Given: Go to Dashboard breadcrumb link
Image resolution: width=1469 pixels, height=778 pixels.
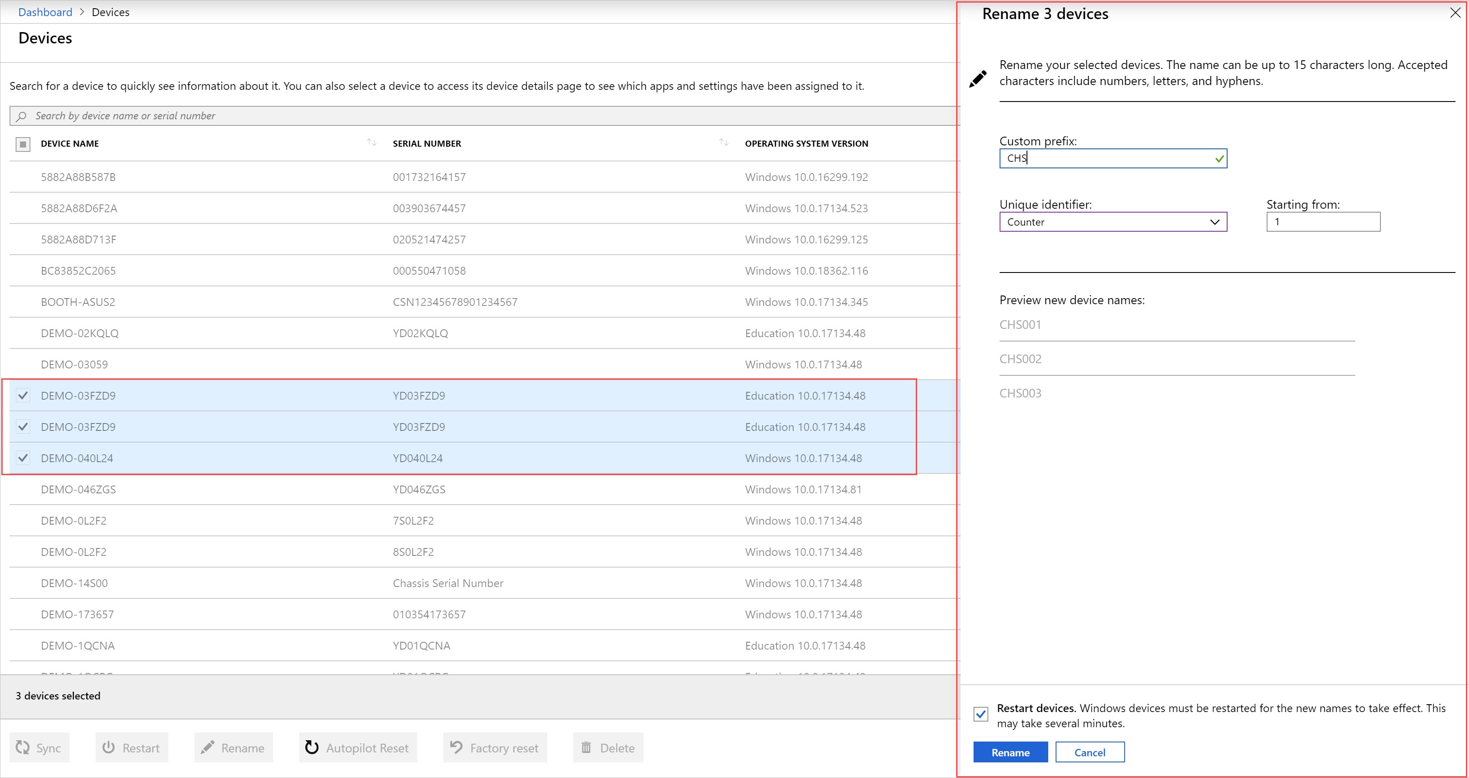Looking at the screenshot, I should (45, 12).
